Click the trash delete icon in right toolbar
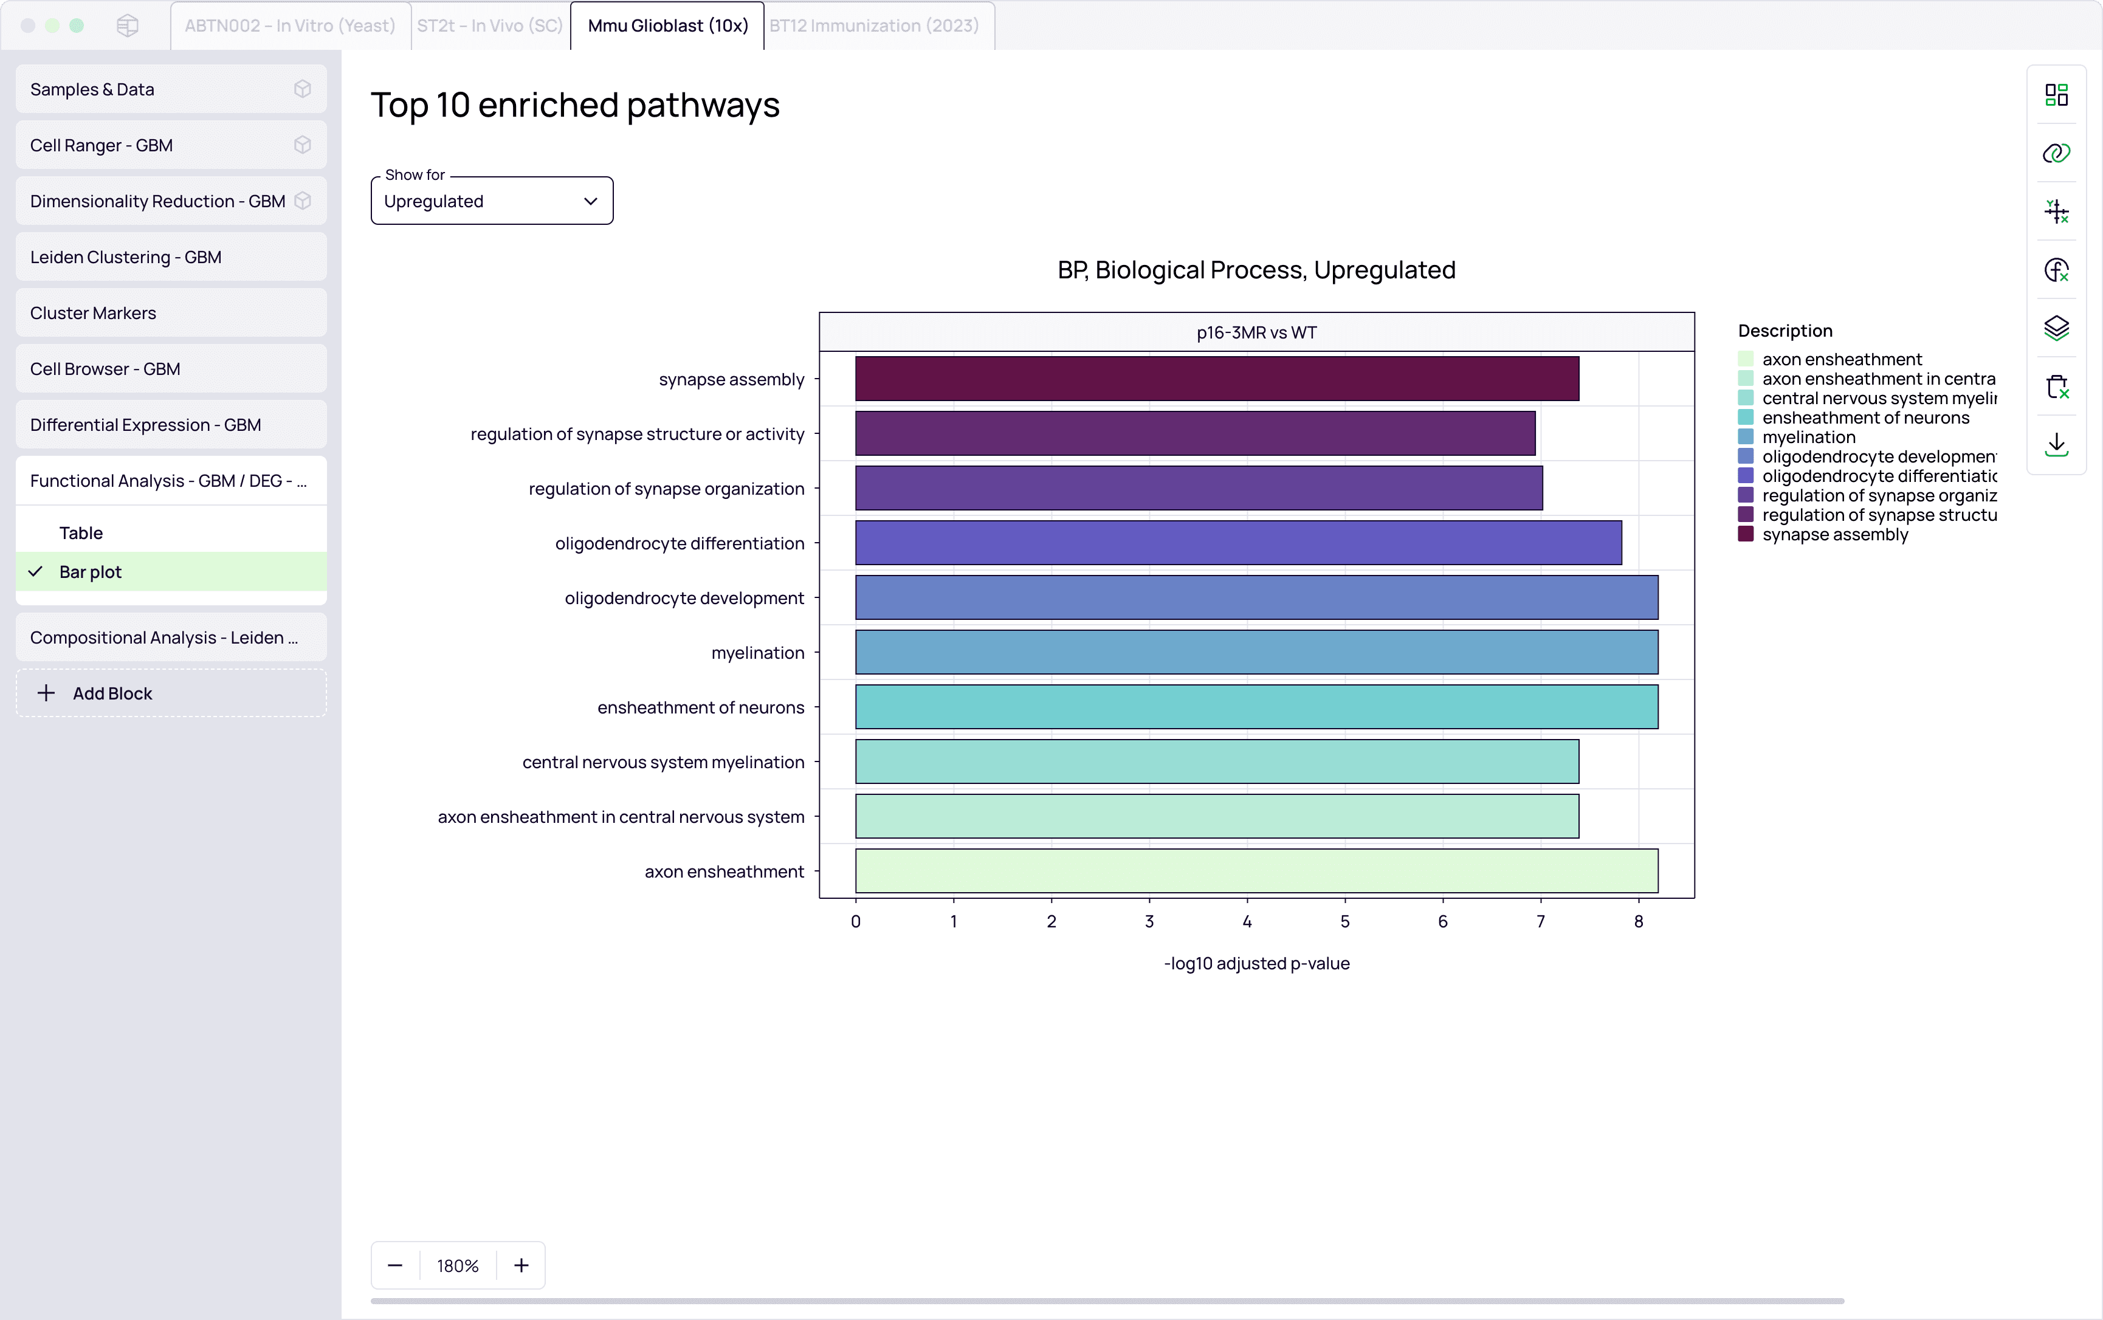 click(x=2056, y=387)
